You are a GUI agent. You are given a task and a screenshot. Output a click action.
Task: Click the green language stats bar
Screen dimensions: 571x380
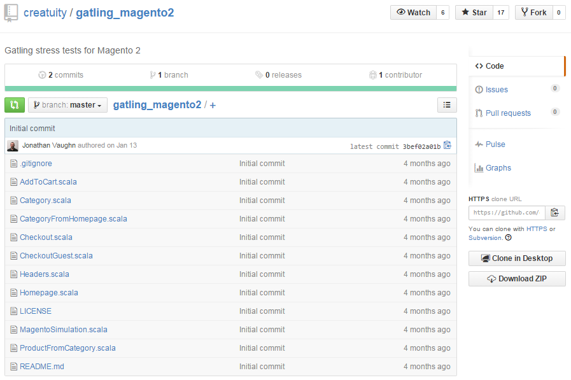[230, 88]
